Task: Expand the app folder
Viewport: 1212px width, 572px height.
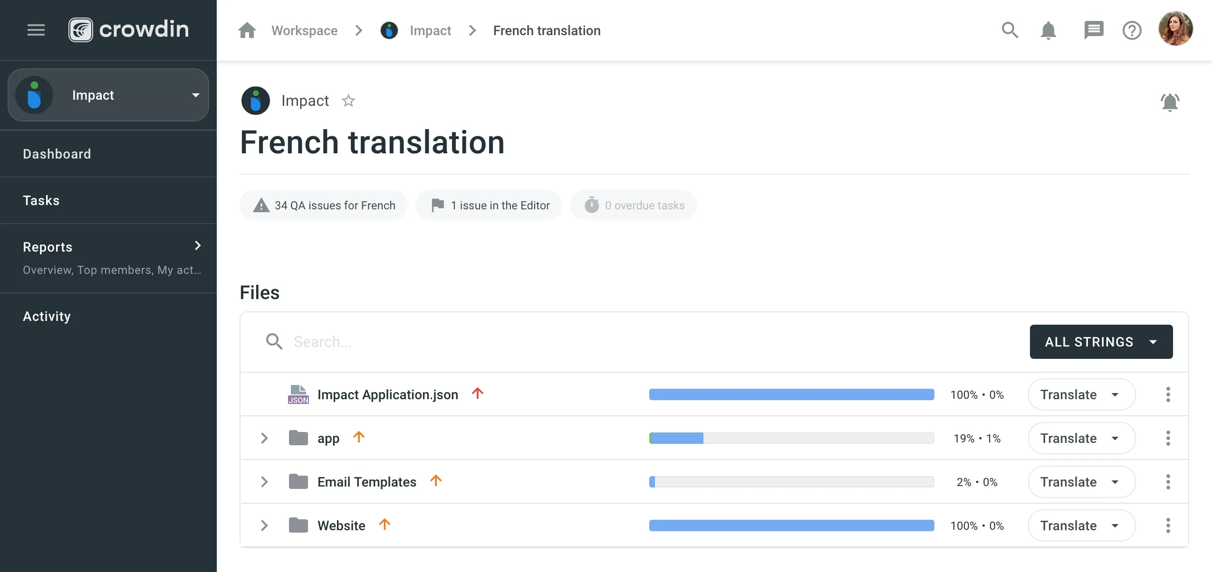Action: (264, 438)
